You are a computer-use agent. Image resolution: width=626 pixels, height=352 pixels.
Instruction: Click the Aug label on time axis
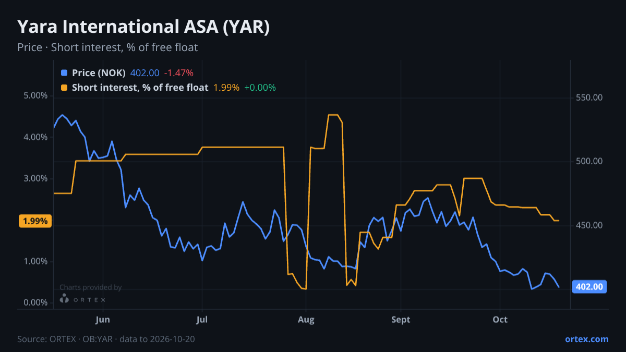[306, 319]
